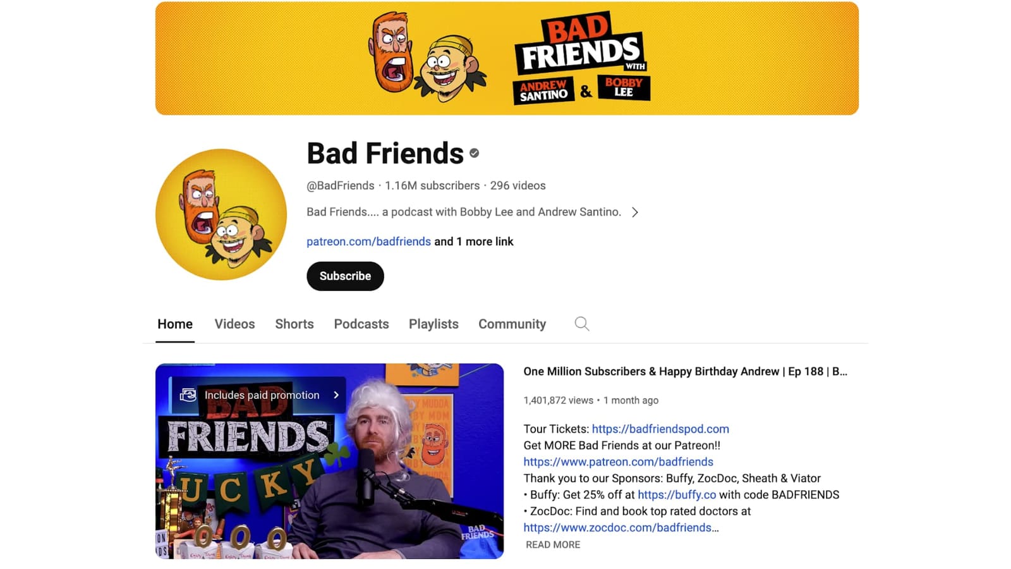Go to the Podcasts tab
This screenshot has height=569, width=1011.
(x=361, y=324)
